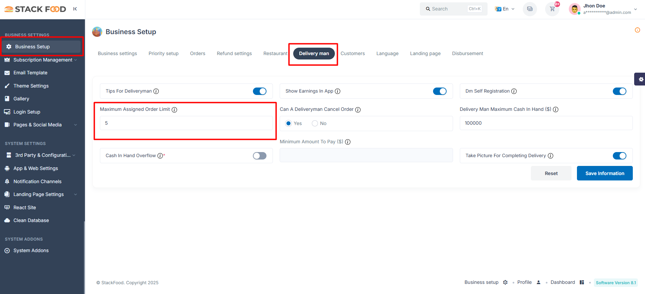The image size is (645, 294).
Task: Toggle Dm Self Registration switch
Action: 620,91
